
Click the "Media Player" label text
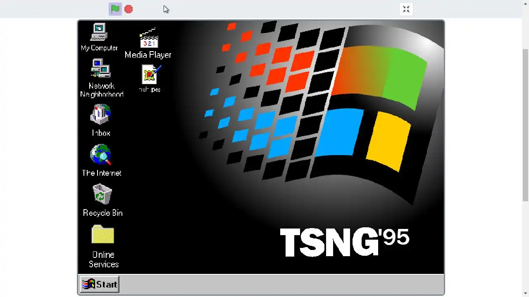click(x=148, y=55)
